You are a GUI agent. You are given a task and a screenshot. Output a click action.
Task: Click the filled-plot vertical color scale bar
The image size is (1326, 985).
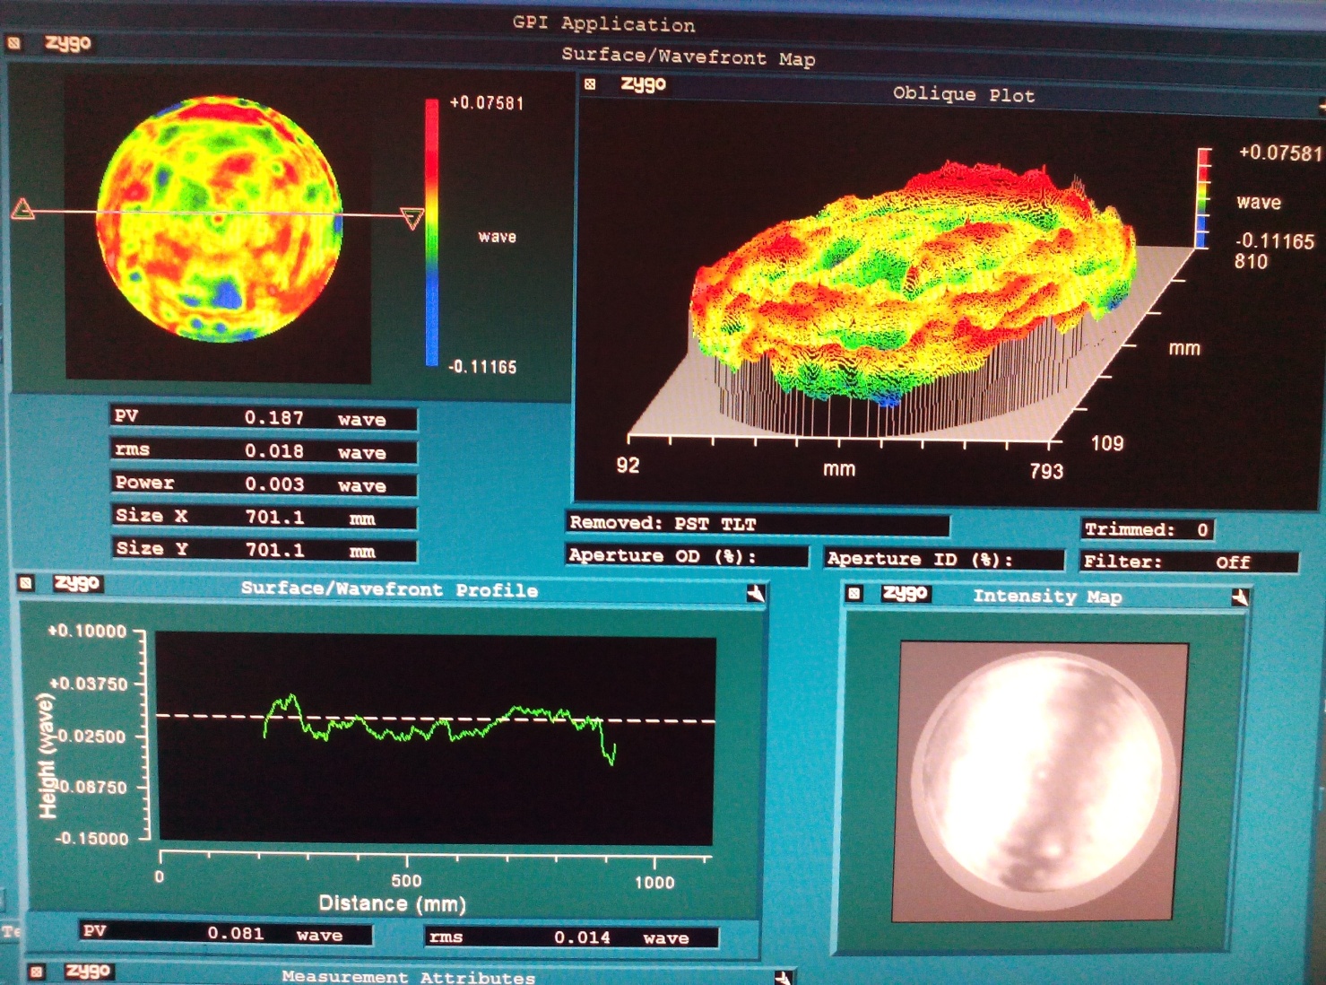431,232
